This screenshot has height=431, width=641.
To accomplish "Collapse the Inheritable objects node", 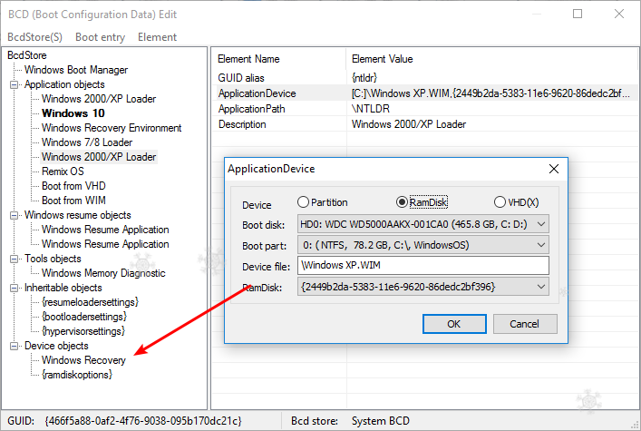I will pyautogui.click(x=14, y=289).
